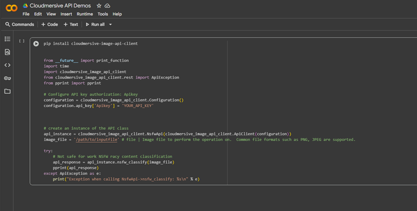Click the Run all play triangle icon
417x211 pixels.
pos(87,24)
